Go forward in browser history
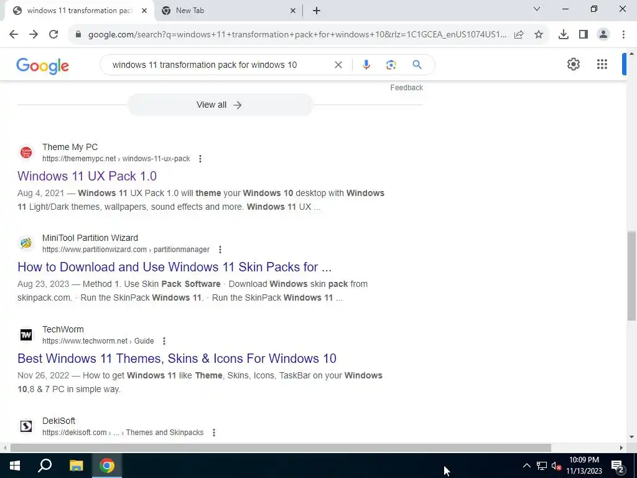Screen dimensions: 637x478 click(x=34, y=35)
